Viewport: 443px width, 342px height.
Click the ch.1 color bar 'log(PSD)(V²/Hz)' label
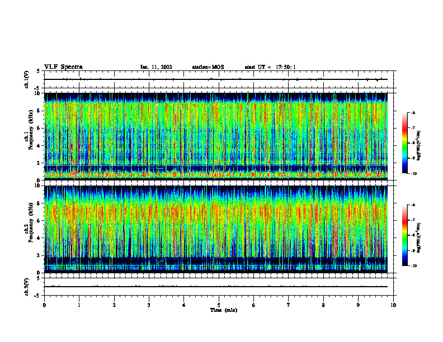pyautogui.click(x=419, y=146)
